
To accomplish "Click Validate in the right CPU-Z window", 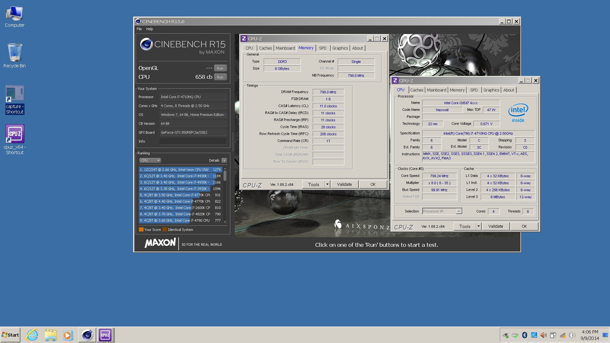I will pos(496,226).
